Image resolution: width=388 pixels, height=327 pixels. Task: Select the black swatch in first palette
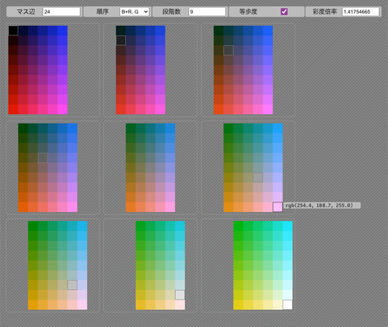click(13, 30)
